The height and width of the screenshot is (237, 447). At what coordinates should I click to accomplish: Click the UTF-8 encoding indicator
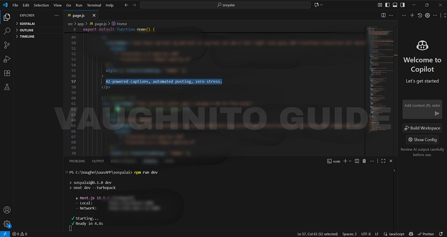366,234
